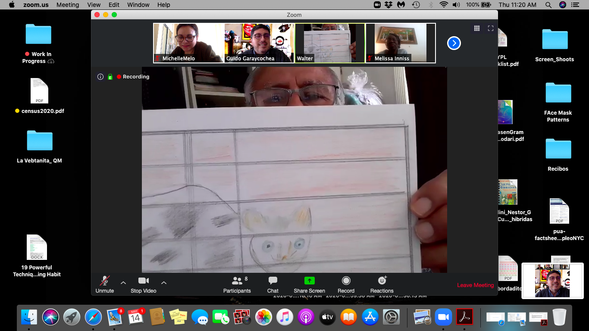Click the green Share Screen icon
This screenshot has height=331, width=589.
click(x=309, y=281)
